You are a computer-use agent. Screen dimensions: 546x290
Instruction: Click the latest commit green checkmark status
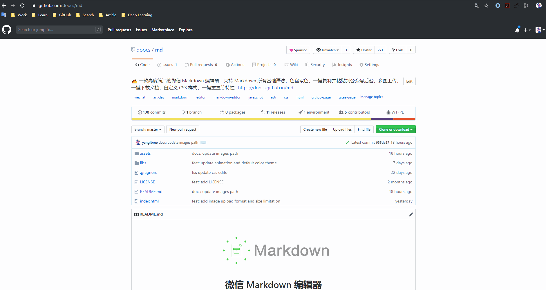pos(347,143)
